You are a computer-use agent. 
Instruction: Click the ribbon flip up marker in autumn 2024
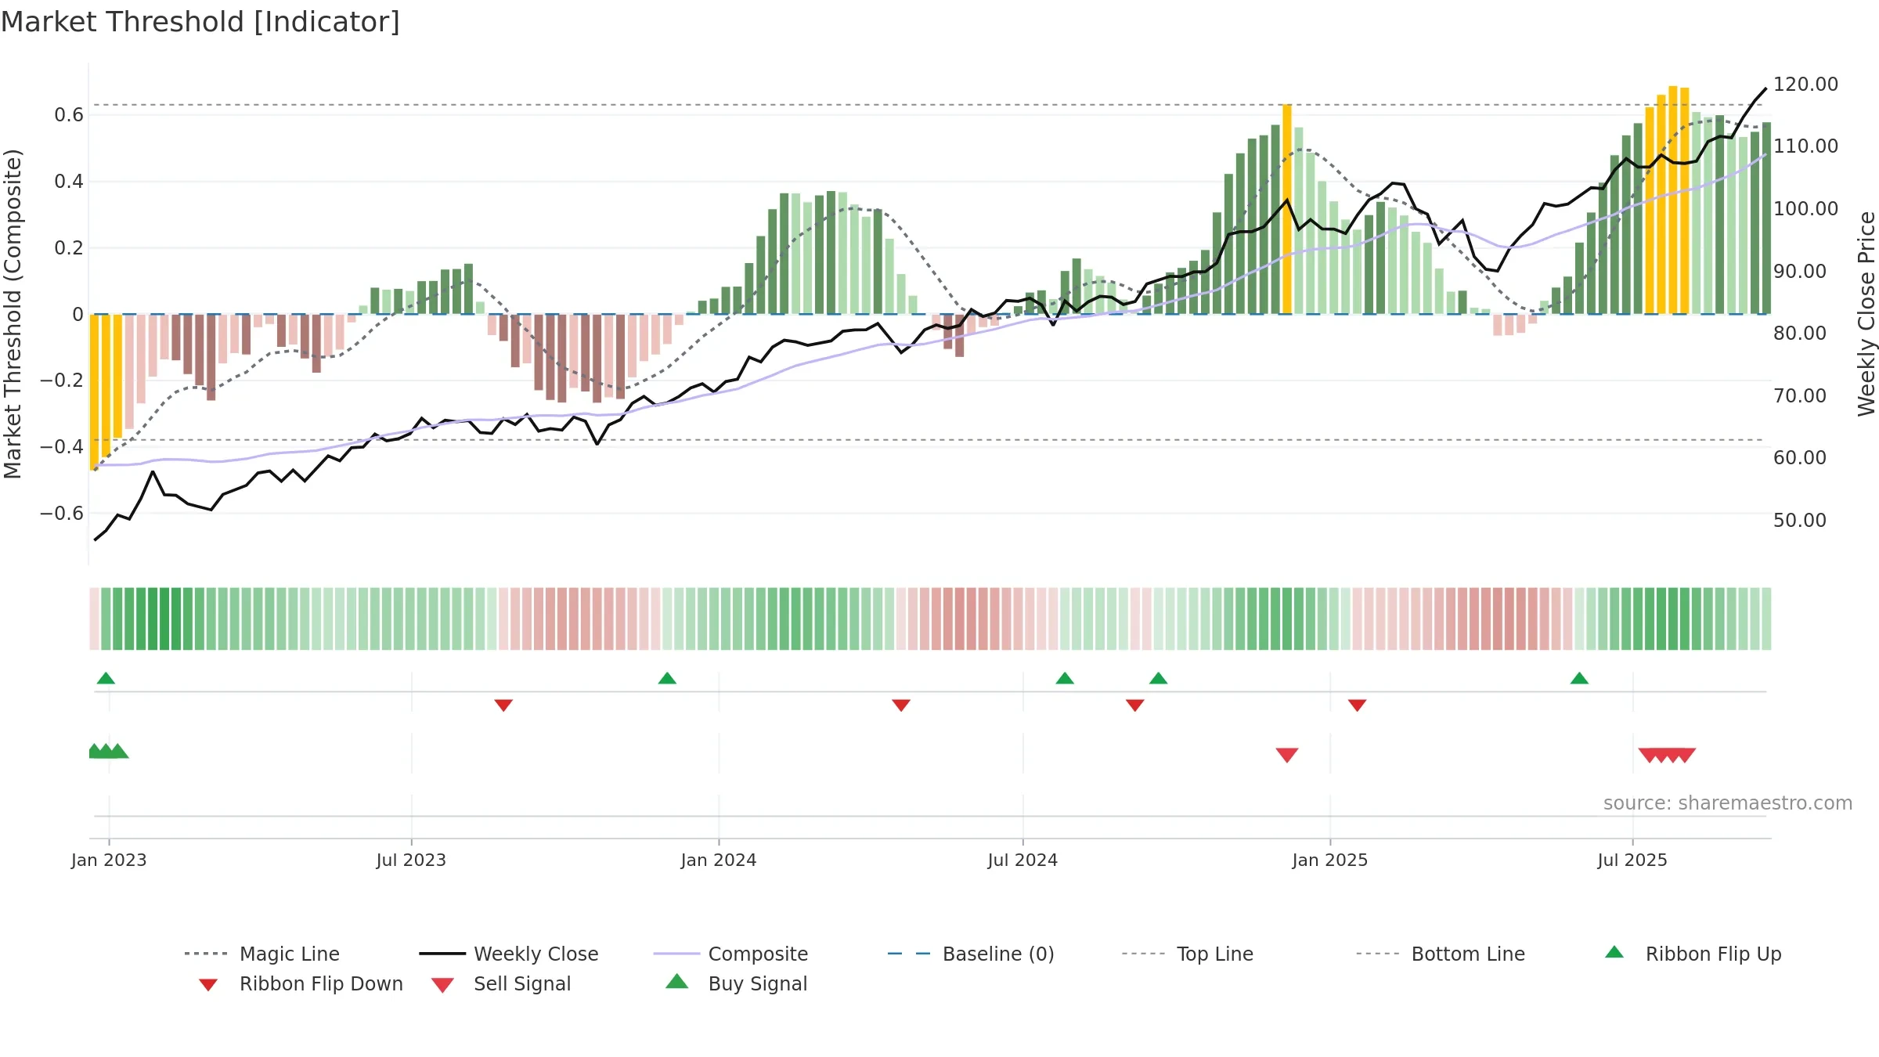click(1159, 678)
